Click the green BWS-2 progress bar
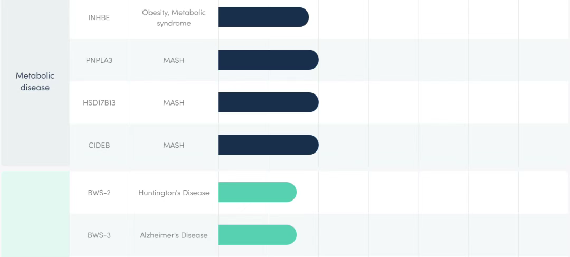570x257 pixels. (x=257, y=193)
